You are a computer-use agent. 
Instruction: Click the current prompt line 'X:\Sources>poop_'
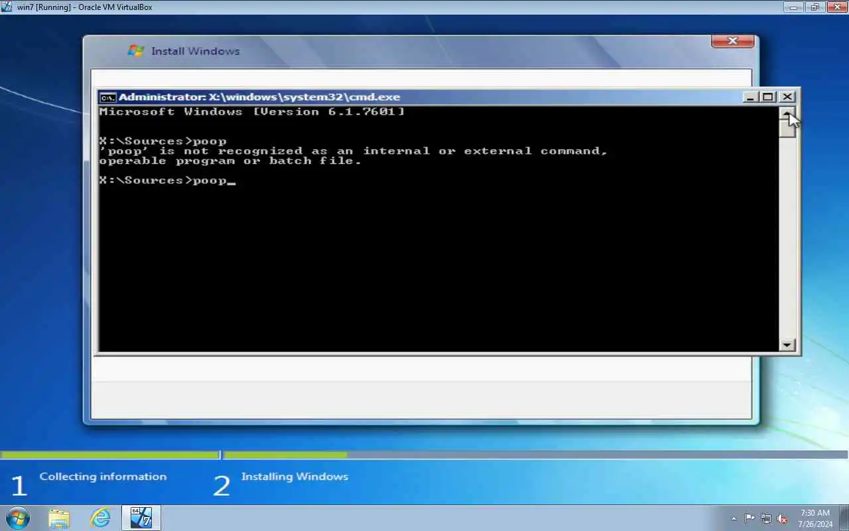click(167, 181)
